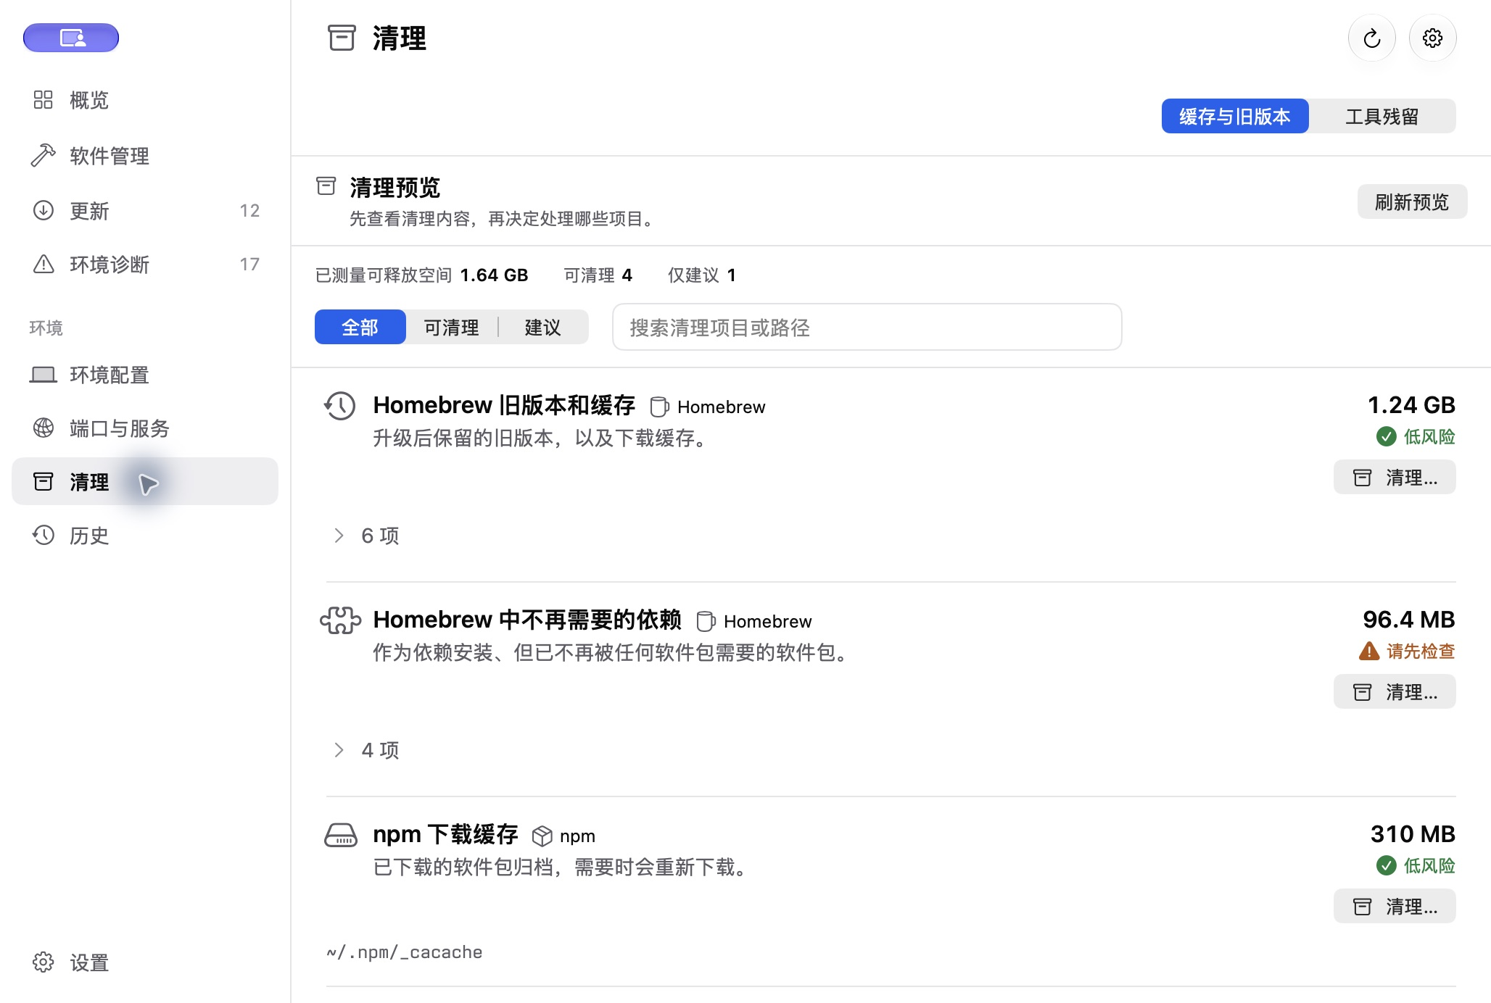Click the puzzle icon beside 不再需要的依赖
1491x1003 pixels.
click(x=340, y=620)
